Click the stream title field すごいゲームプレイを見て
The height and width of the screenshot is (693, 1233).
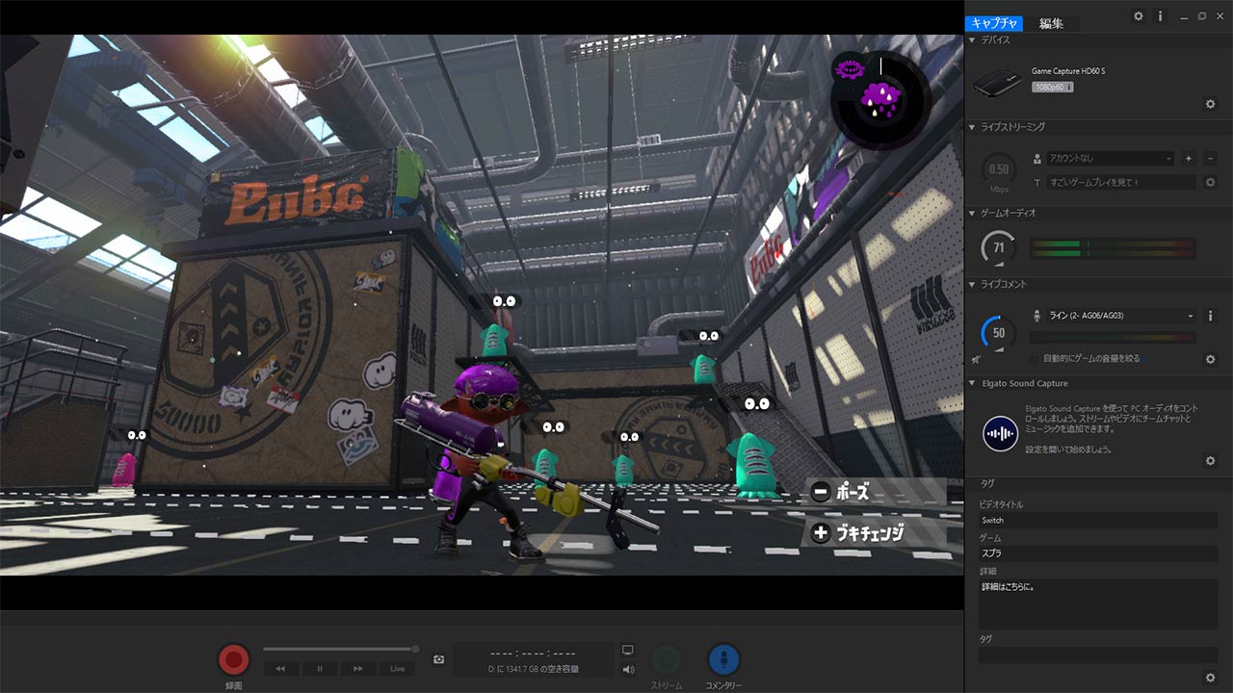1121,182
